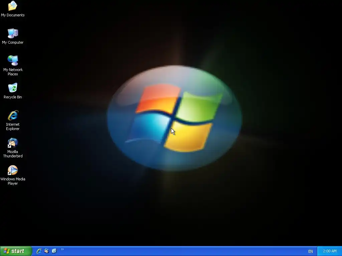This screenshot has height=256, width=342.
Task: Launch Internet Explorer from Quick Launch
Action: pyautogui.click(x=39, y=251)
